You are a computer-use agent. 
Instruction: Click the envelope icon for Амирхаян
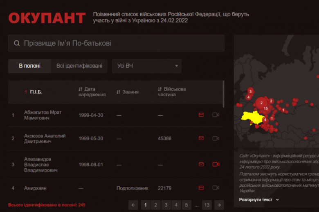[201, 188]
